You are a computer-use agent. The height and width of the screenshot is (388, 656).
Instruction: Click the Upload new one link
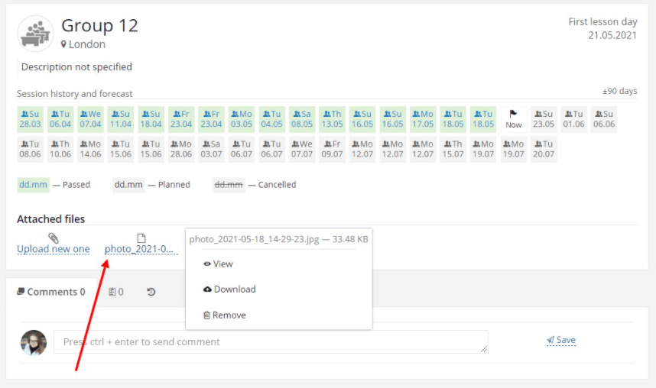[53, 249]
